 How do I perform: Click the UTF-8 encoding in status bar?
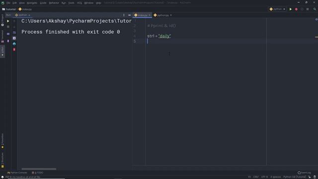pos(264,177)
